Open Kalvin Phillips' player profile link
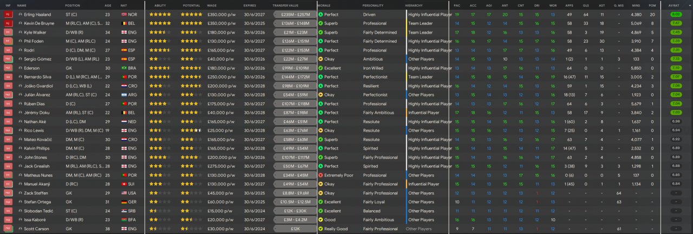This screenshot has height=234, width=693. [38, 148]
